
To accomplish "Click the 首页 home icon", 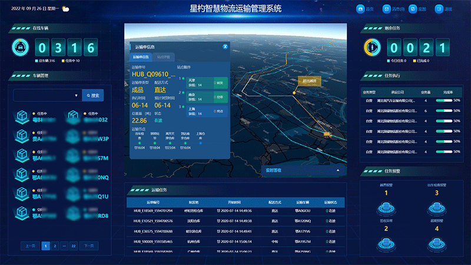I will 361,9.
